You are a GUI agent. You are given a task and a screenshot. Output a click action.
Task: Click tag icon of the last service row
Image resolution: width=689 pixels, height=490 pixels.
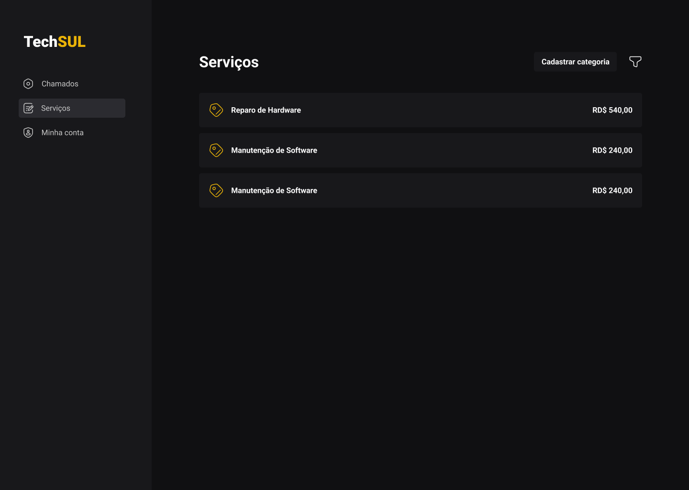pos(216,190)
